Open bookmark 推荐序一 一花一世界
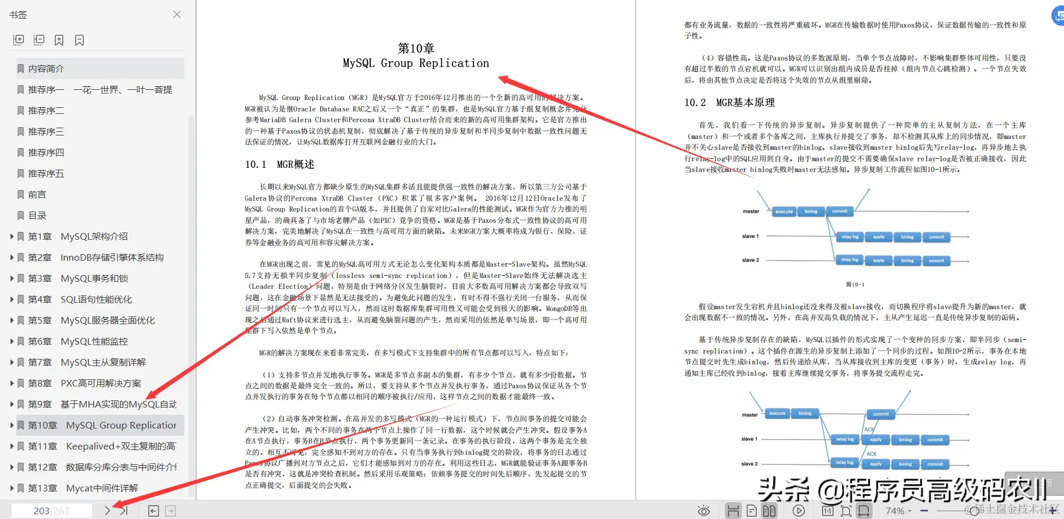This screenshot has width=1064, height=519. [100, 89]
